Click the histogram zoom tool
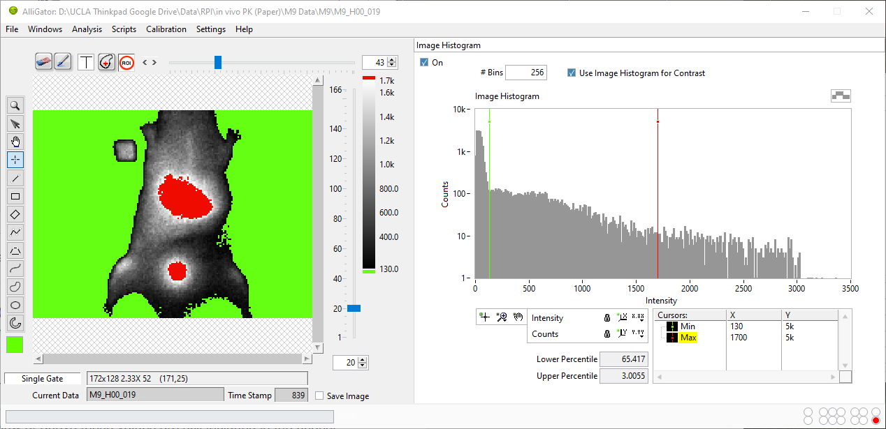This screenshot has width=886, height=429. click(501, 317)
